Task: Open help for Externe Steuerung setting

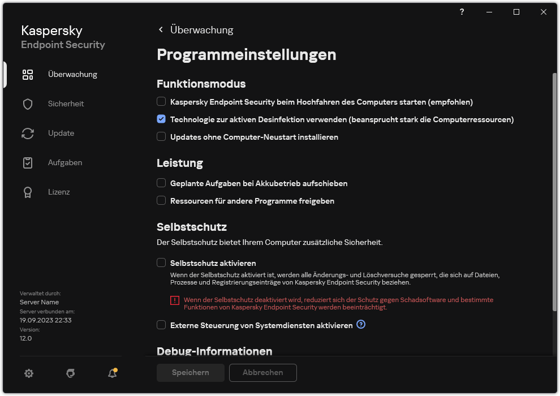Action: click(361, 325)
